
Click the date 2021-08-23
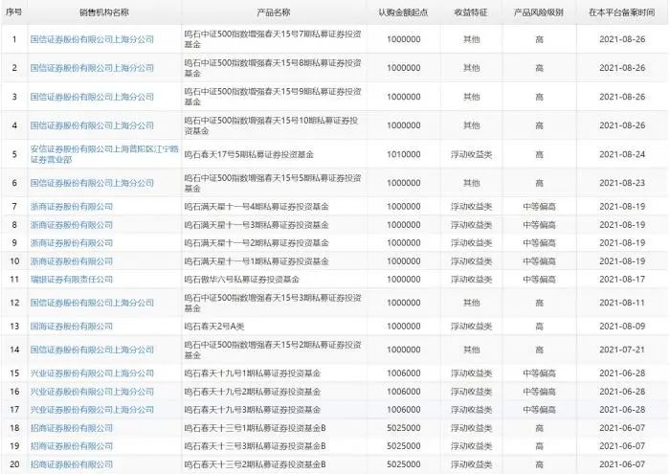click(622, 183)
